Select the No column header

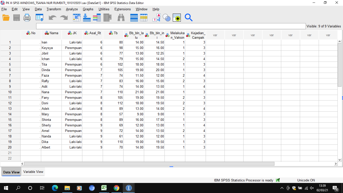tap(31, 35)
